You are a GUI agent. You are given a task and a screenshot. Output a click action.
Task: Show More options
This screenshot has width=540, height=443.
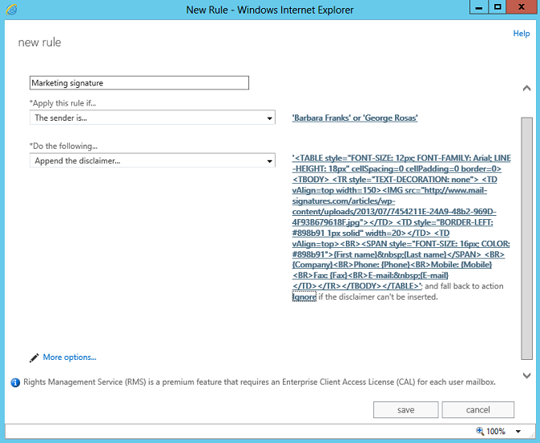click(x=69, y=357)
